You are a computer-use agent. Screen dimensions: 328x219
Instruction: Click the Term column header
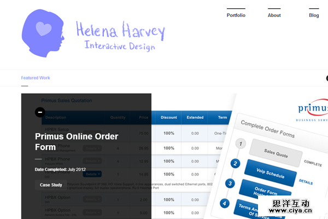222,117
